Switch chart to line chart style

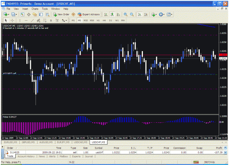pos(118,14)
